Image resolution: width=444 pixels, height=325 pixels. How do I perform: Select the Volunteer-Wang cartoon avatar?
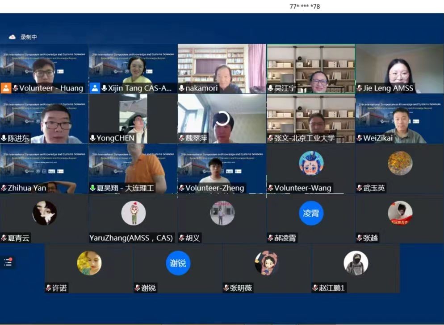tap(311, 163)
